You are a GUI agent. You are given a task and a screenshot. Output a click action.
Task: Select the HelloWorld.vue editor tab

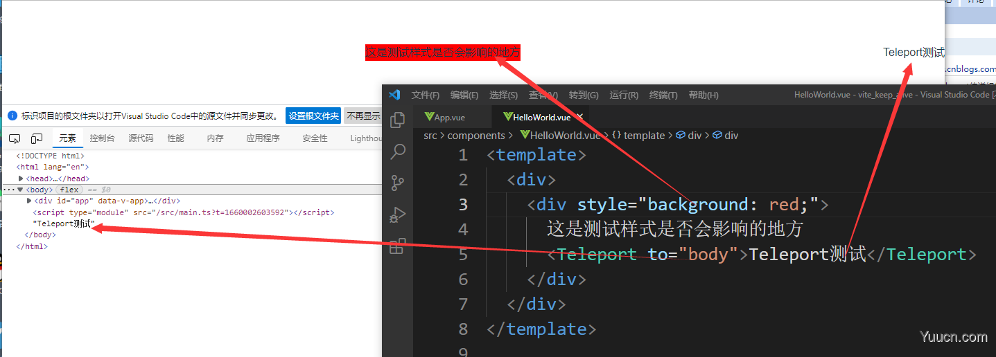click(x=541, y=117)
